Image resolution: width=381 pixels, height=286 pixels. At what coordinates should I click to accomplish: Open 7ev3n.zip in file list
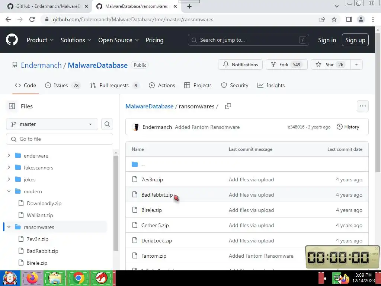[x=152, y=179]
